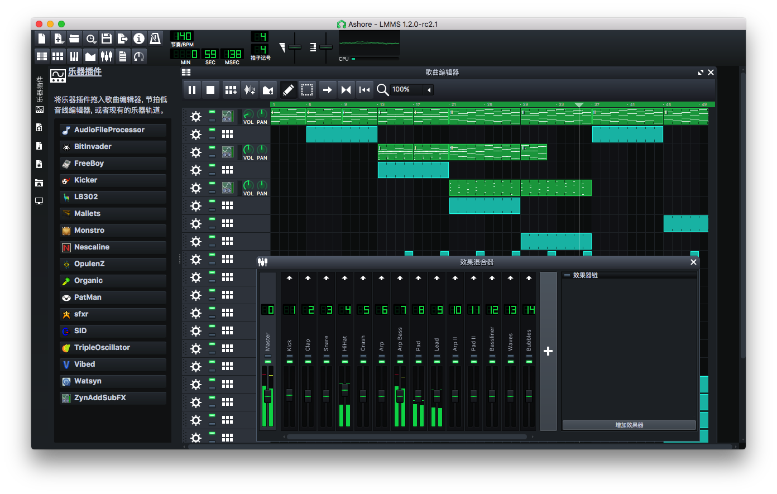Open the FX mixer from main toolbar
This screenshot has width=777, height=494.
coord(106,56)
